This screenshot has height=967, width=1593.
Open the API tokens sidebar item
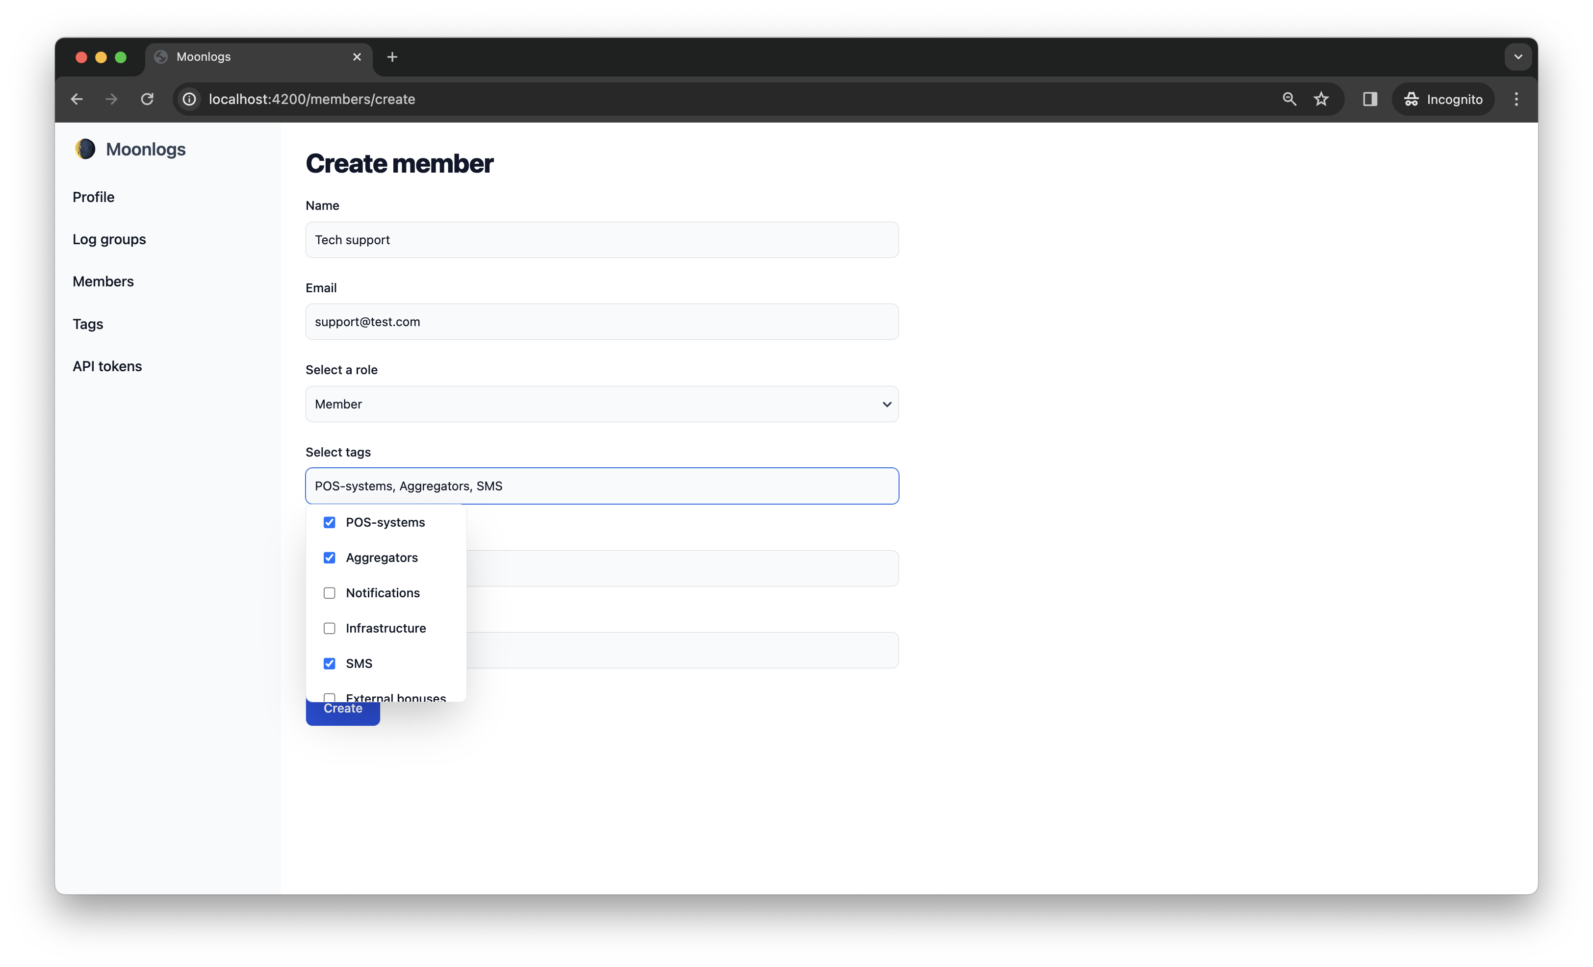[107, 366]
